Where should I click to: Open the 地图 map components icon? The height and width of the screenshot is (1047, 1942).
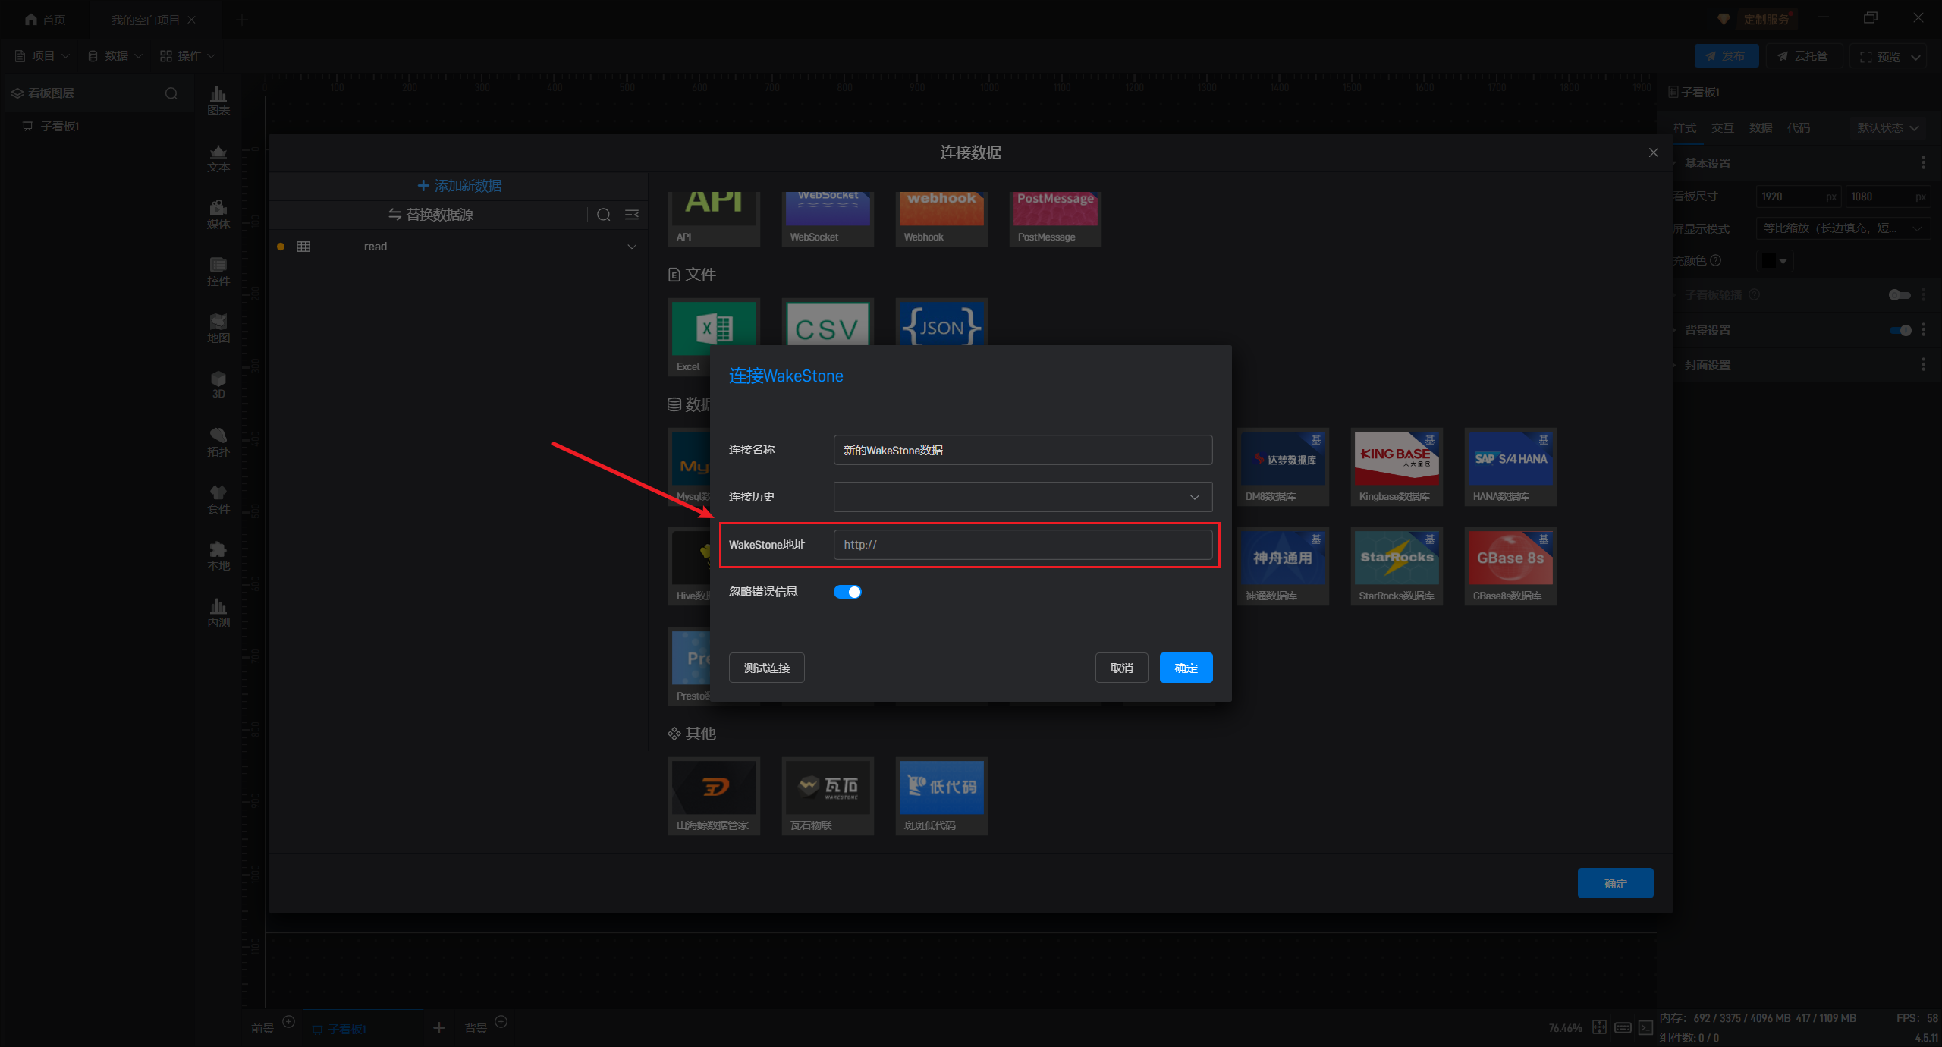click(x=218, y=328)
